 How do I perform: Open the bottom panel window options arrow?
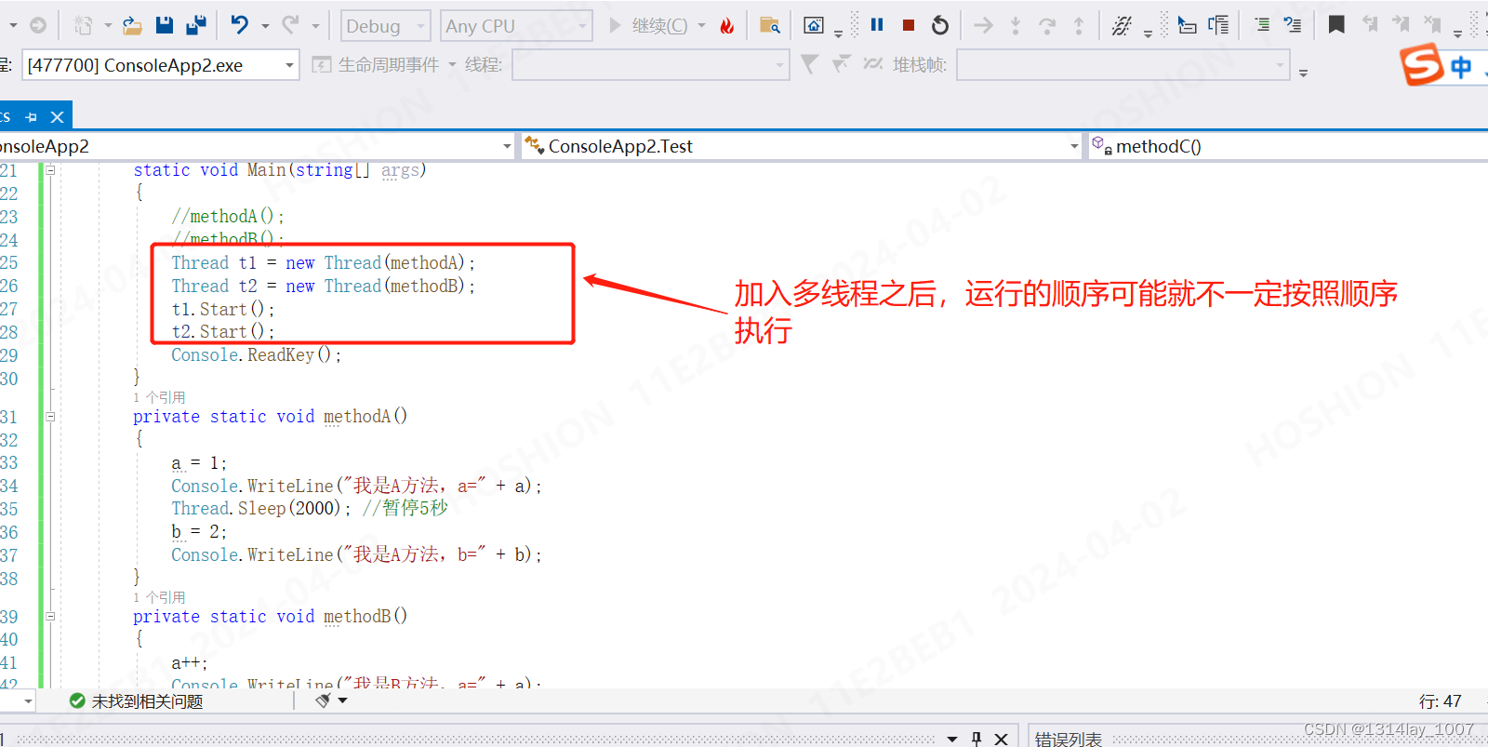click(952, 739)
